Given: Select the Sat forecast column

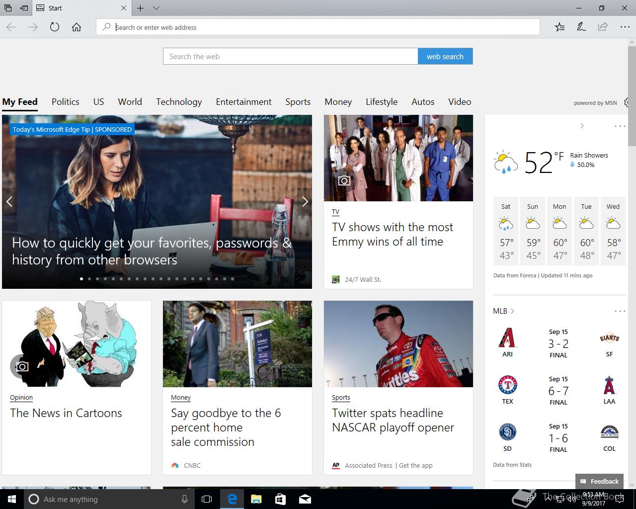Looking at the screenshot, I should click(x=506, y=231).
